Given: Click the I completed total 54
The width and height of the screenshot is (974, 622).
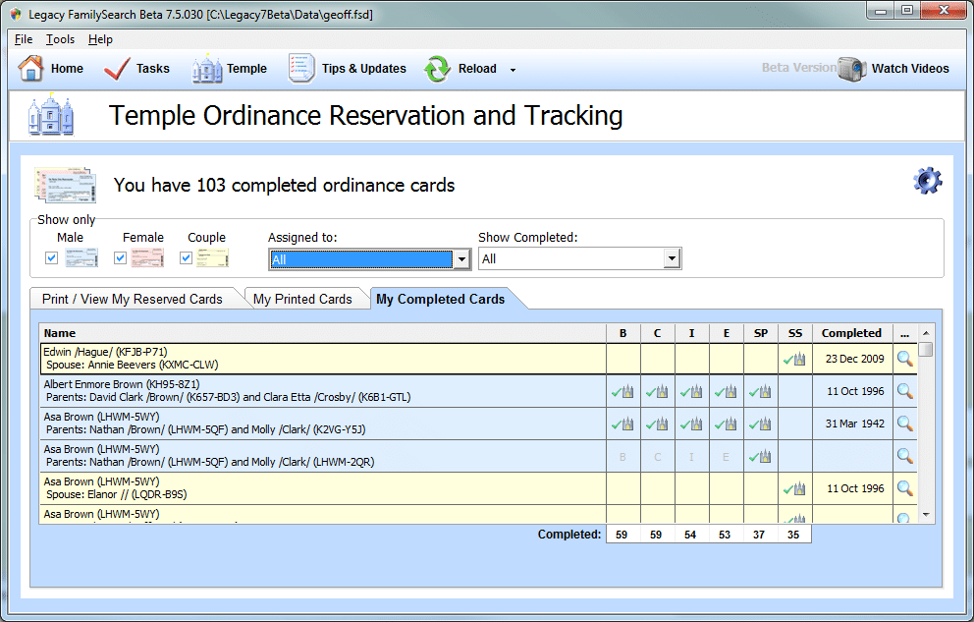Looking at the screenshot, I should 690,535.
